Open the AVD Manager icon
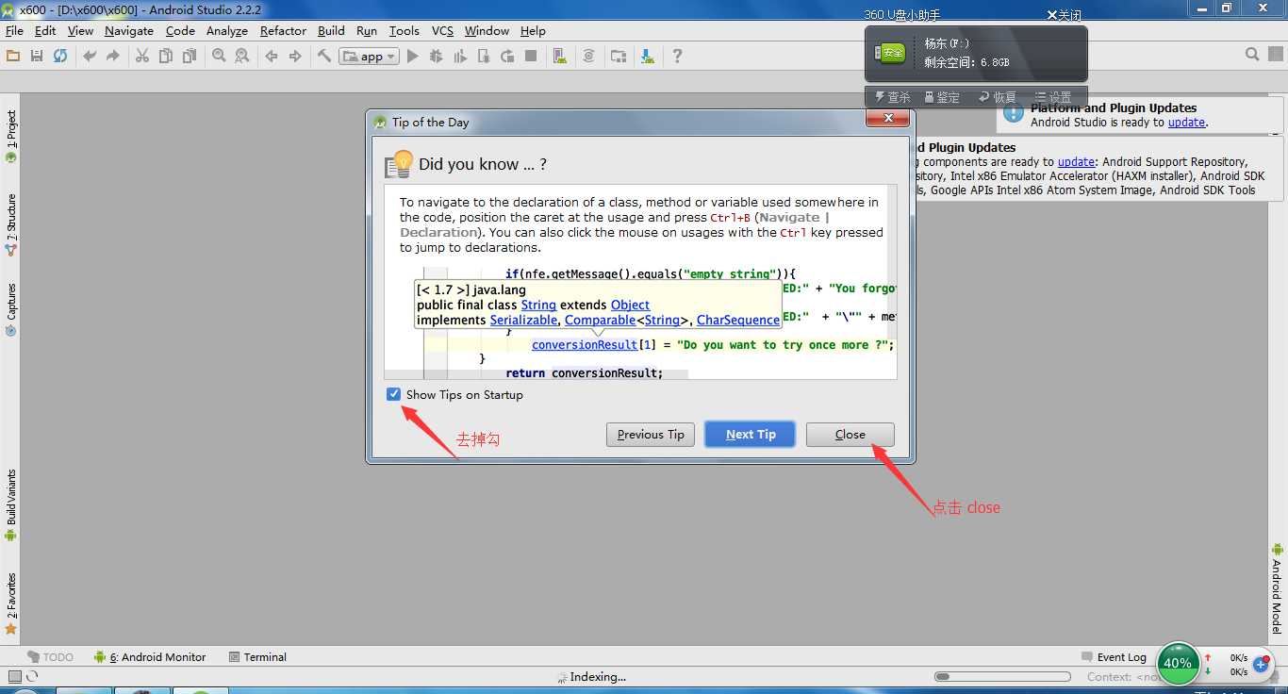The image size is (1288, 694). point(560,56)
